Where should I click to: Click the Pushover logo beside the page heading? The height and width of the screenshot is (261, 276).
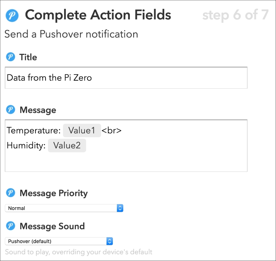pyautogui.click(x=12, y=16)
